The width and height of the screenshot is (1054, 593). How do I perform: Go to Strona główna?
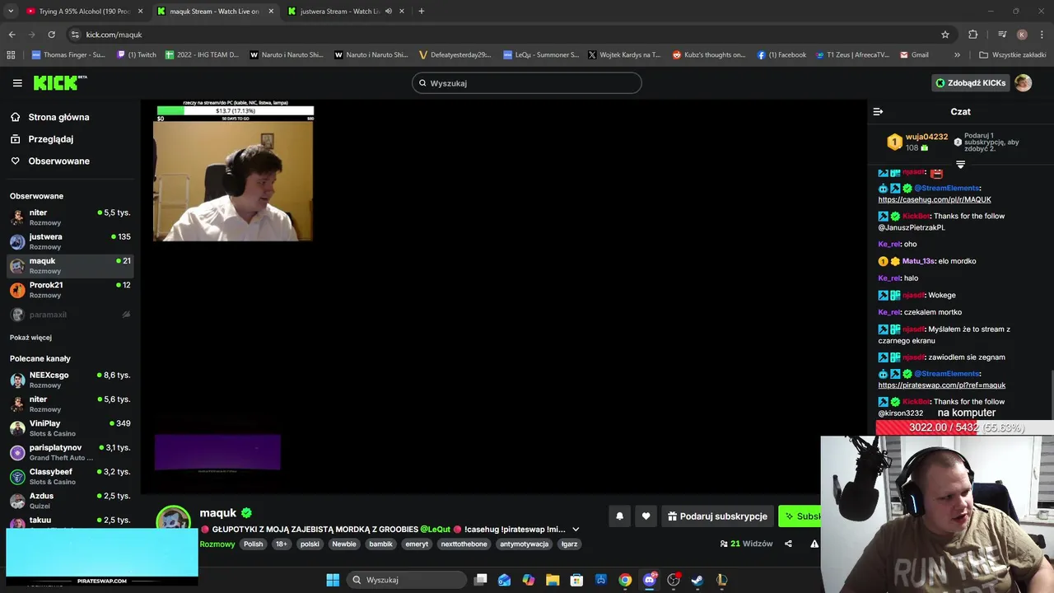click(58, 117)
